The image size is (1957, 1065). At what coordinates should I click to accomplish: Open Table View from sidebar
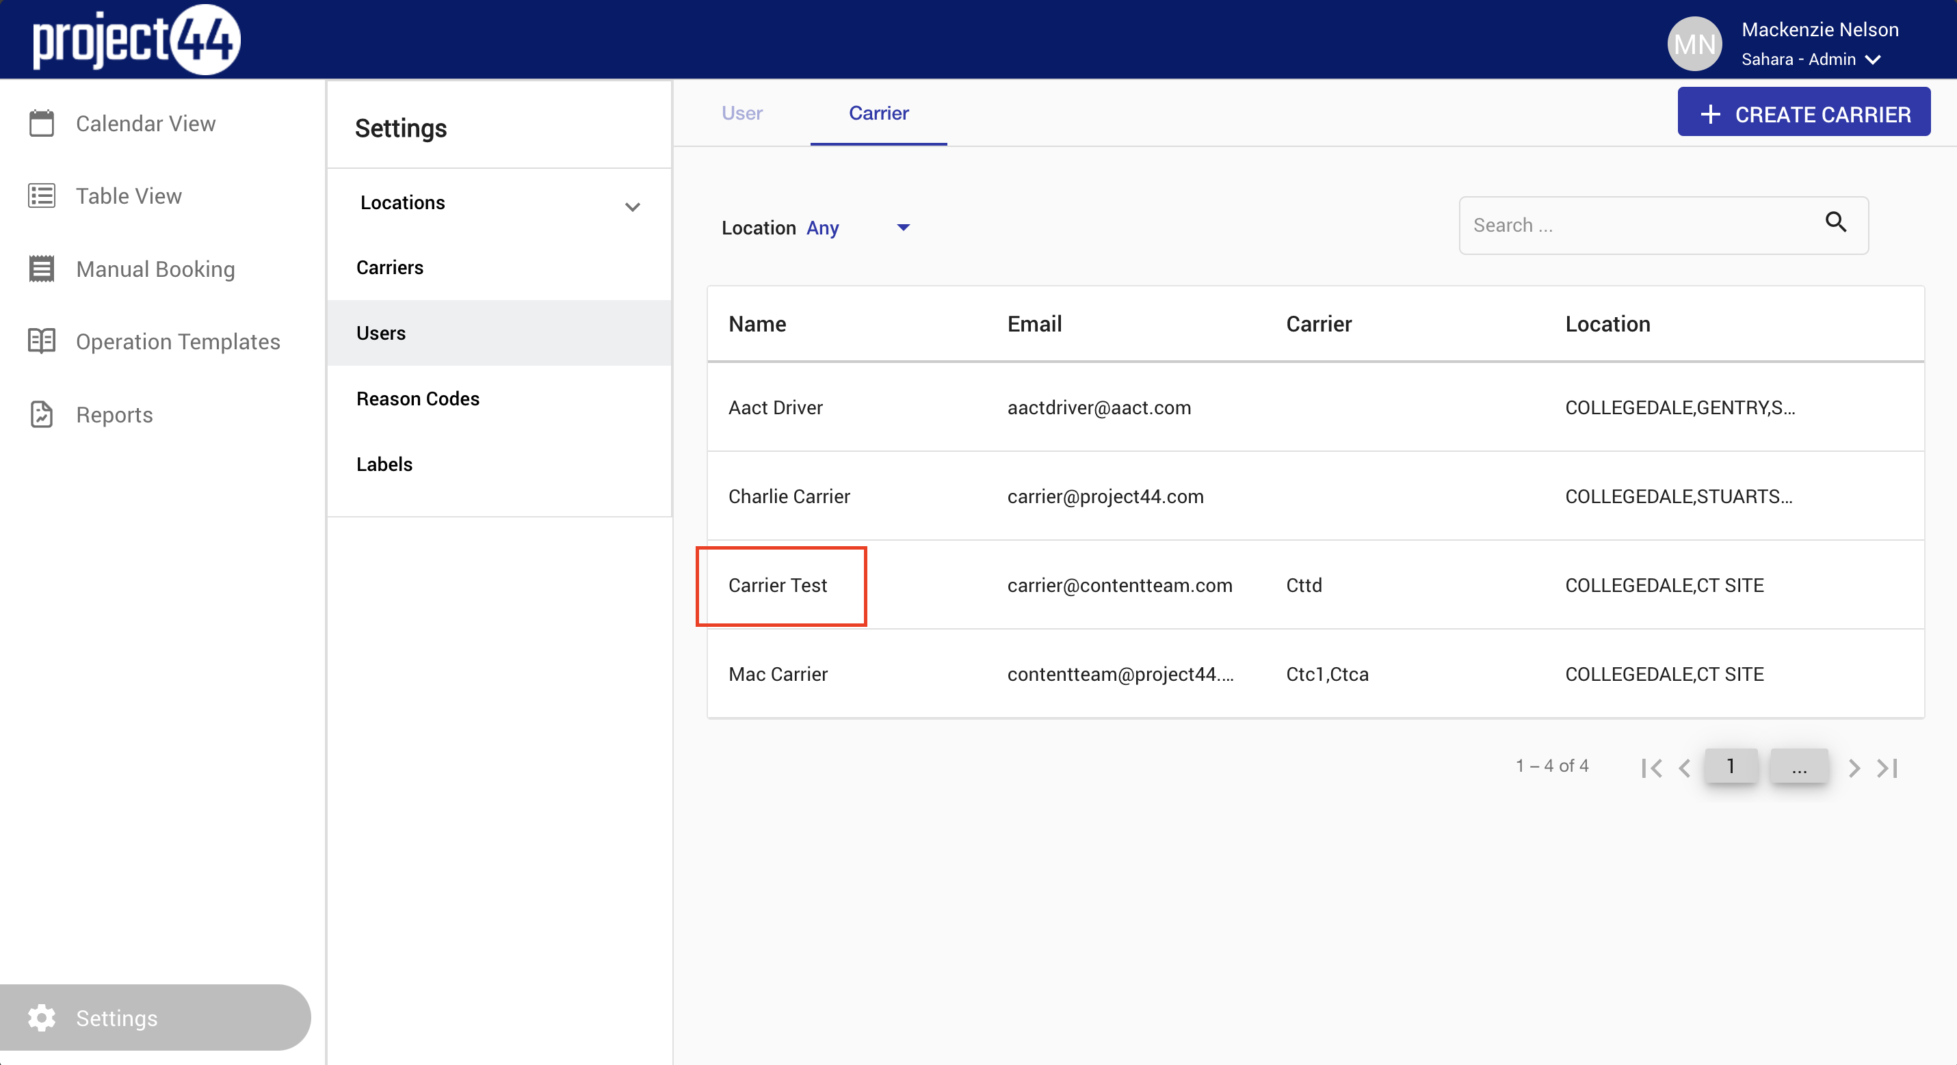click(129, 196)
